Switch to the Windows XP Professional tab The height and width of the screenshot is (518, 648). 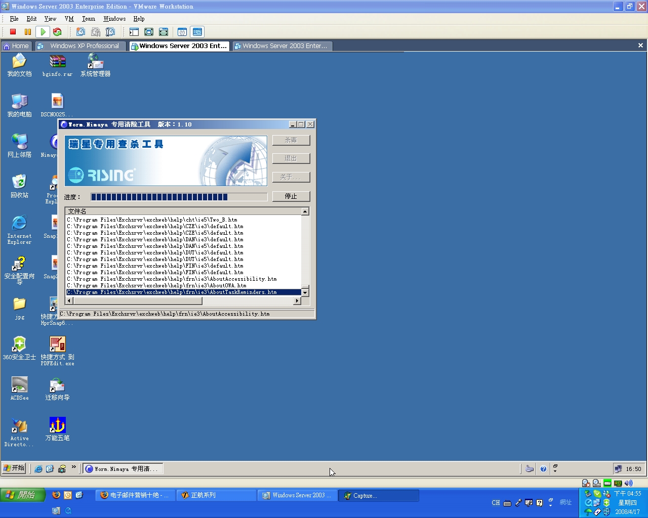point(80,46)
